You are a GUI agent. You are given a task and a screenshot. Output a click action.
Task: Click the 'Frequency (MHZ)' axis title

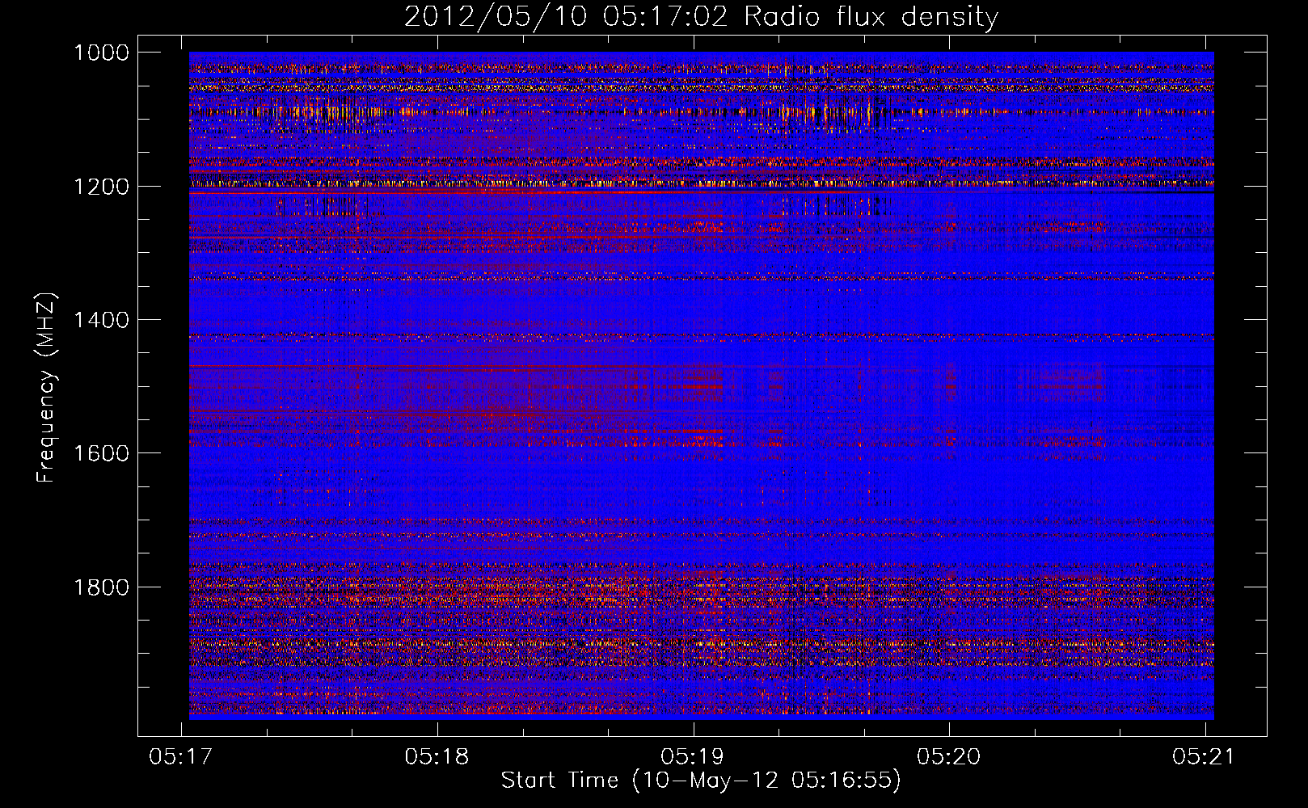47,388
